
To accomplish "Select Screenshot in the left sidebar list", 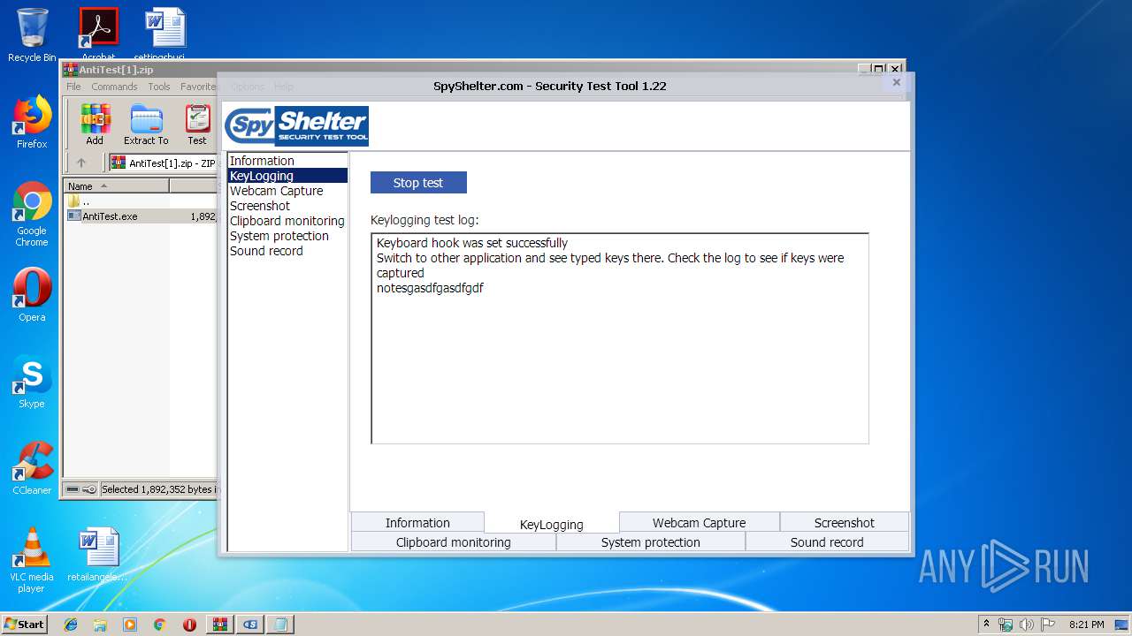I will tap(287, 206).
